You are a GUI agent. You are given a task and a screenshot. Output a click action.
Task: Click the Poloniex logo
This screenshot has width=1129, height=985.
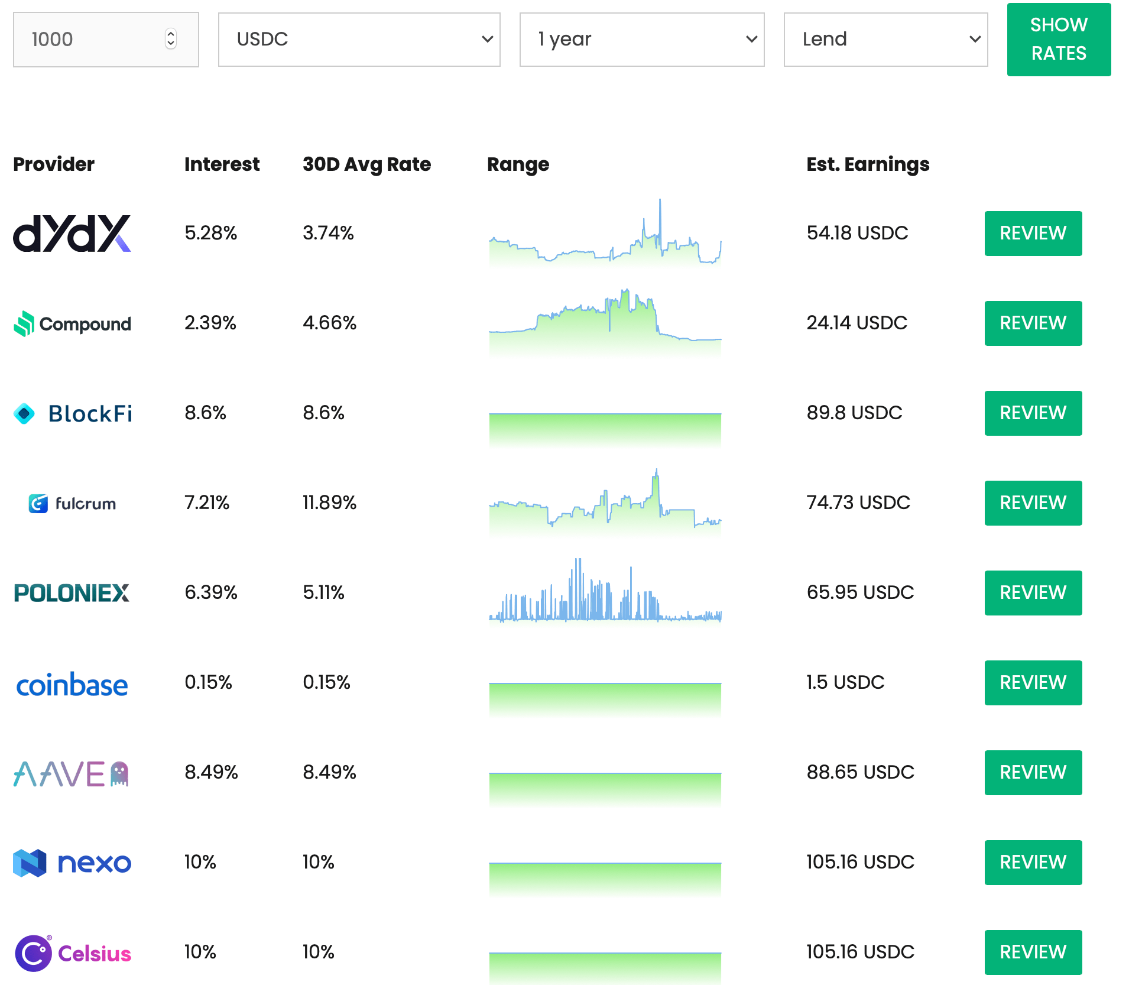tap(72, 593)
